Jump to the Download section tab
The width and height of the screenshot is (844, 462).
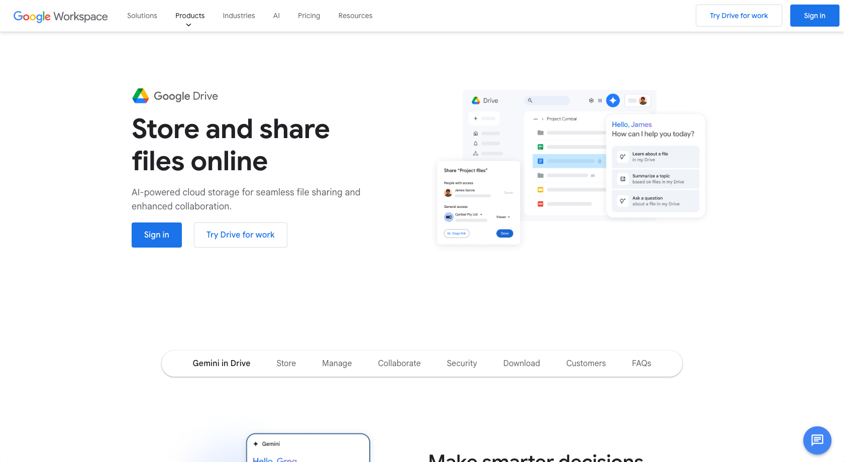[x=521, y=363]
